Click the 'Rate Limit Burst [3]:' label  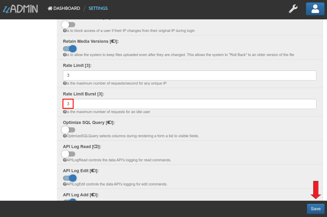(x=83, y=94)
